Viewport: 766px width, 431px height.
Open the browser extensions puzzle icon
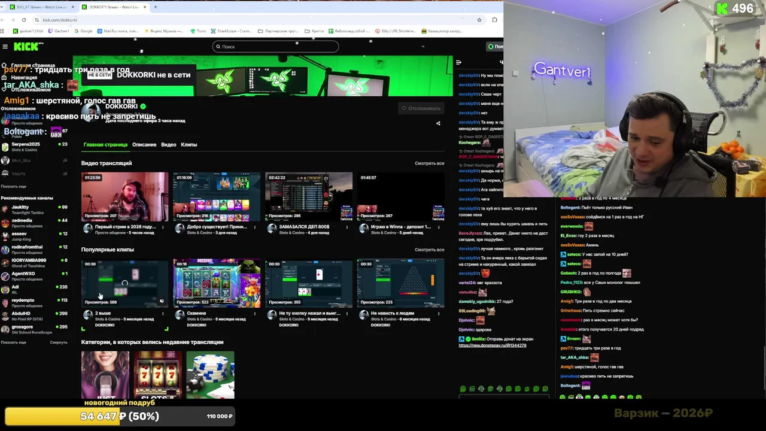(x=494, y=20)
